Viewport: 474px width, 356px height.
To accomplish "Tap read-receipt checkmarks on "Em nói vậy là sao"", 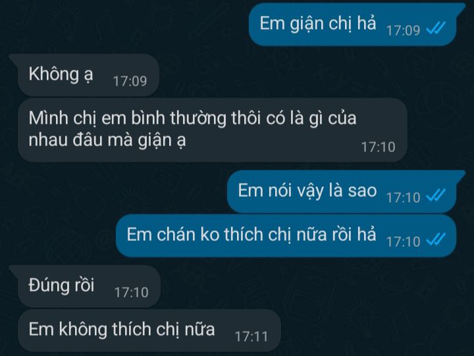I will (x=436, y=195).
